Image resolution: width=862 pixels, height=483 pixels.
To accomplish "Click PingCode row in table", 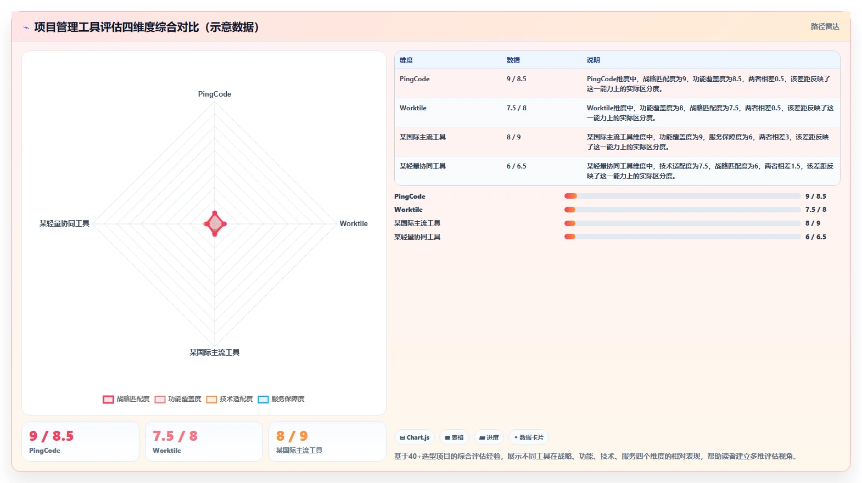I will [617, 83].
